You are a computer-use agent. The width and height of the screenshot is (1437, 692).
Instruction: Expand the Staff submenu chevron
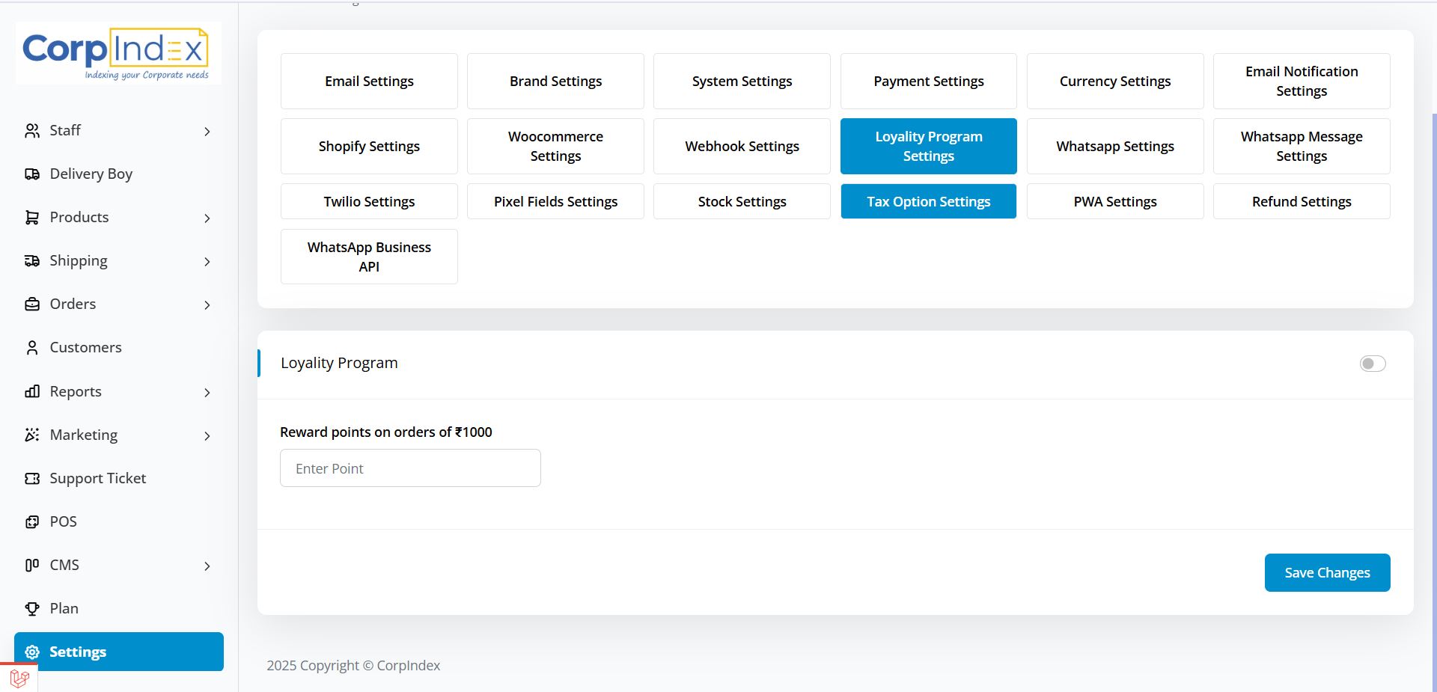[x=207, y=132]
